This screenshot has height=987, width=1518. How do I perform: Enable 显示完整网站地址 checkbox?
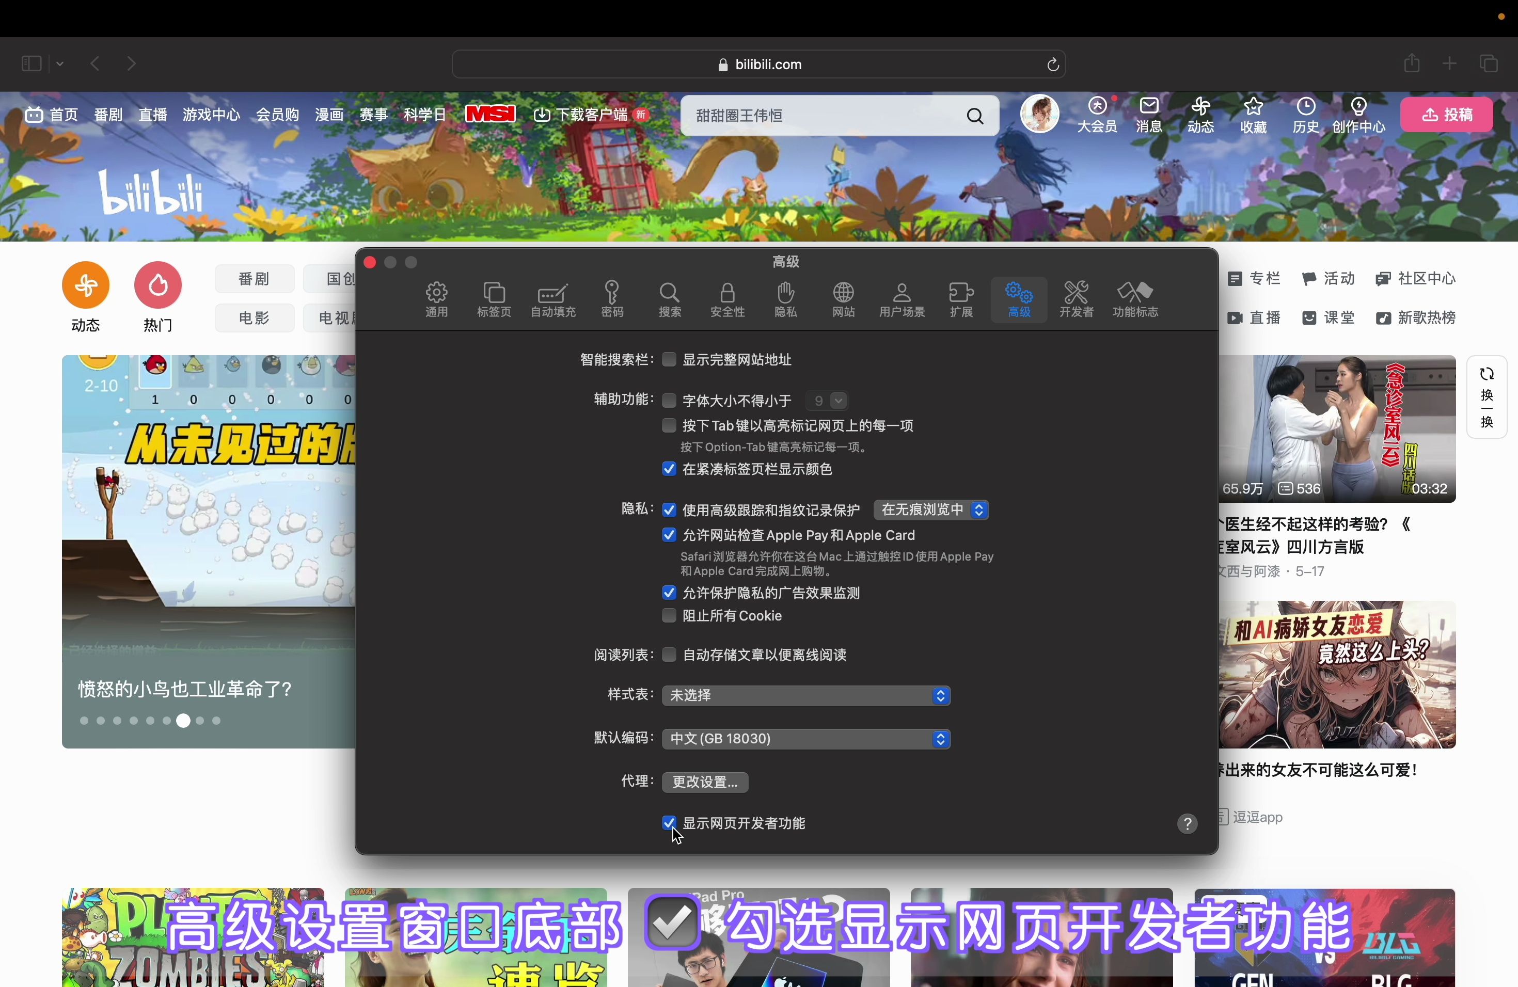point(669,360)
